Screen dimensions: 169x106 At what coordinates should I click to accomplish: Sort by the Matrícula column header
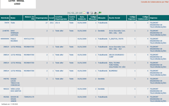pos(5,18)
